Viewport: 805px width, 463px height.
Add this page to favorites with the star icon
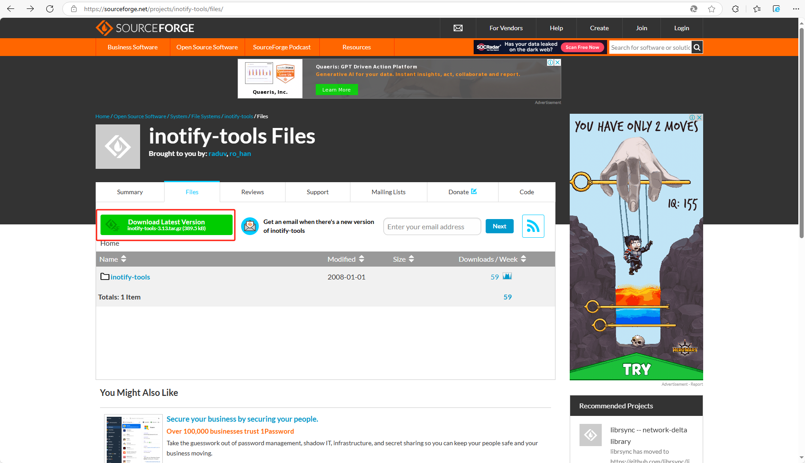712,9
